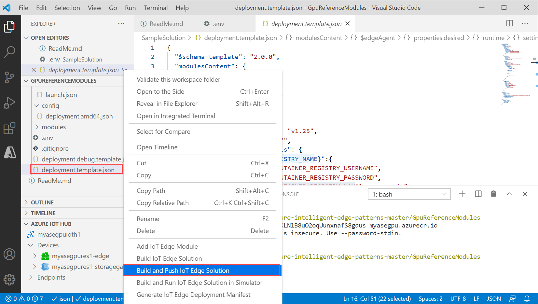Select Build and Push IoT Edge Solution
This screenshot has width=538, height=304.
click(x=183, y=270)
